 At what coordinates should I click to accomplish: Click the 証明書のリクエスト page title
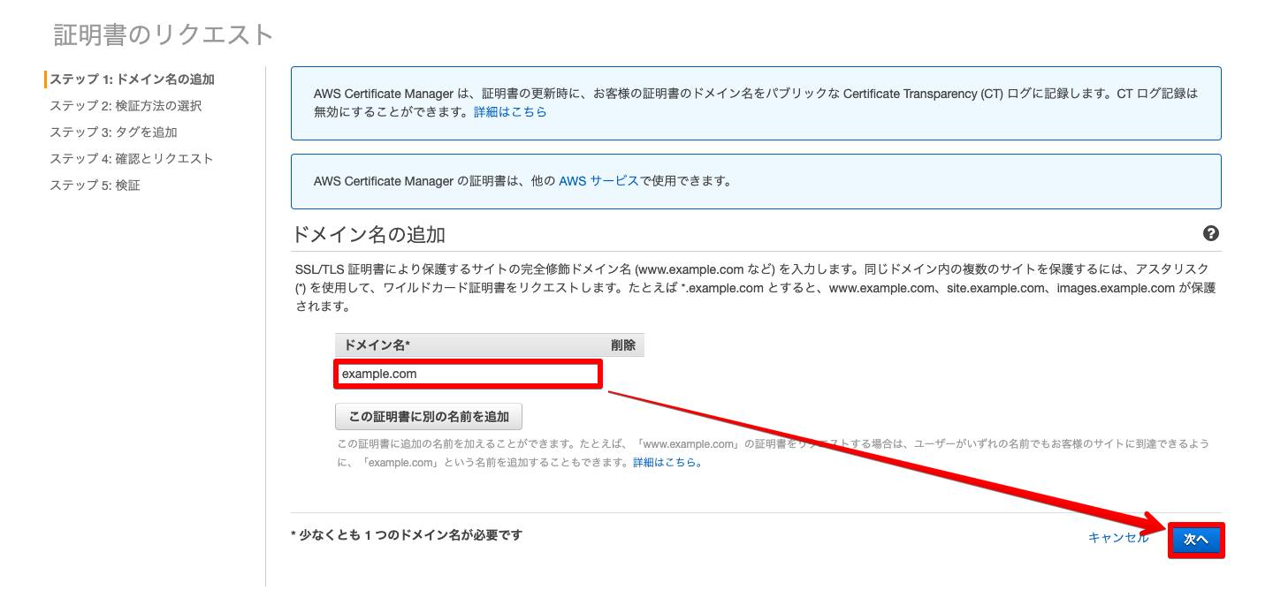[164, 34]
